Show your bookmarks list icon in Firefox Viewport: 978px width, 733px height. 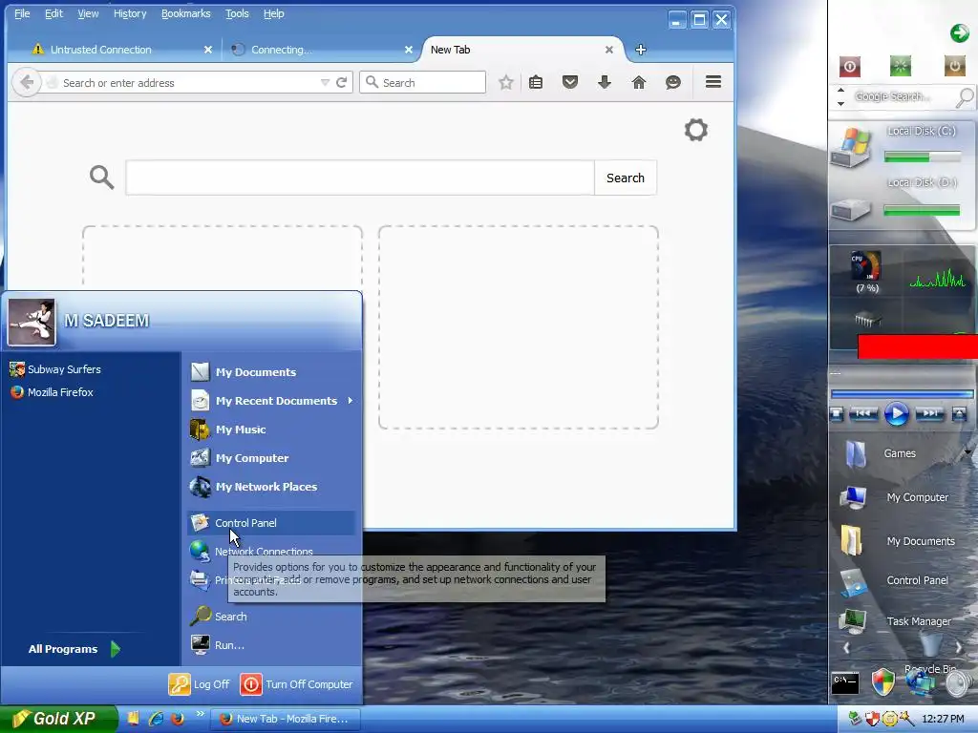point(536,82)
